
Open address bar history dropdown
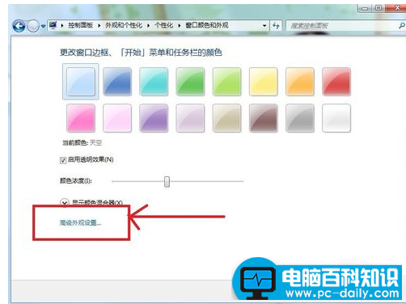pyautogui.click(x=264, y=26)
